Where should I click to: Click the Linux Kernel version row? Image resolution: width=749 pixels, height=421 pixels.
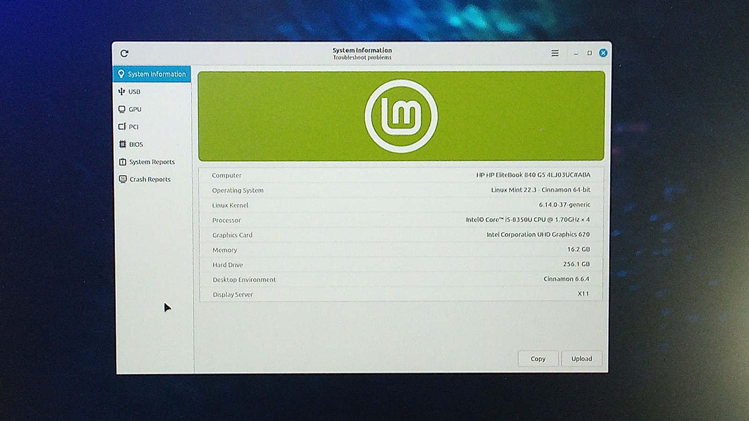401,205
